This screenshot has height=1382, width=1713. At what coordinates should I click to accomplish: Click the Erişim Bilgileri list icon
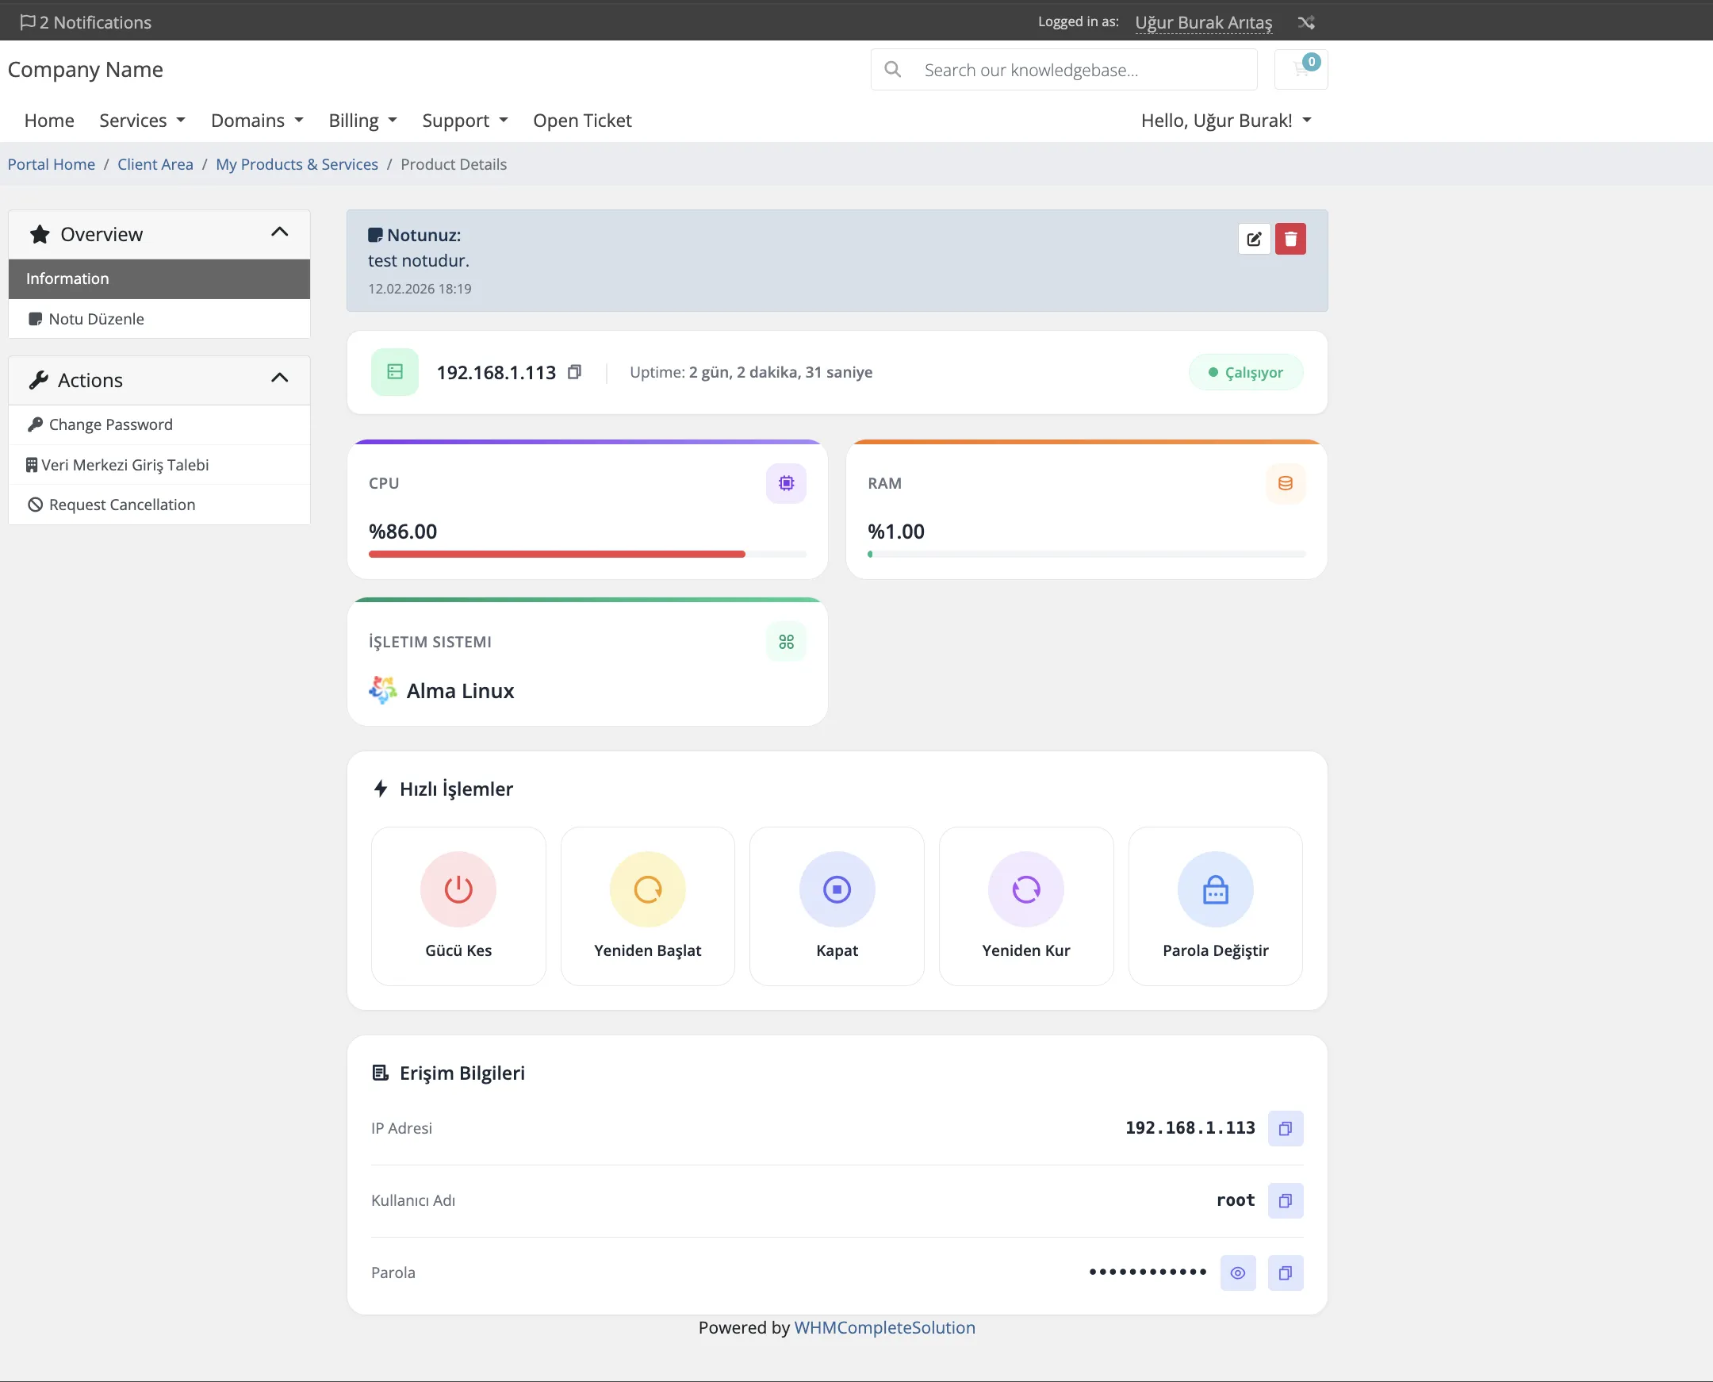coord(381,1073)
